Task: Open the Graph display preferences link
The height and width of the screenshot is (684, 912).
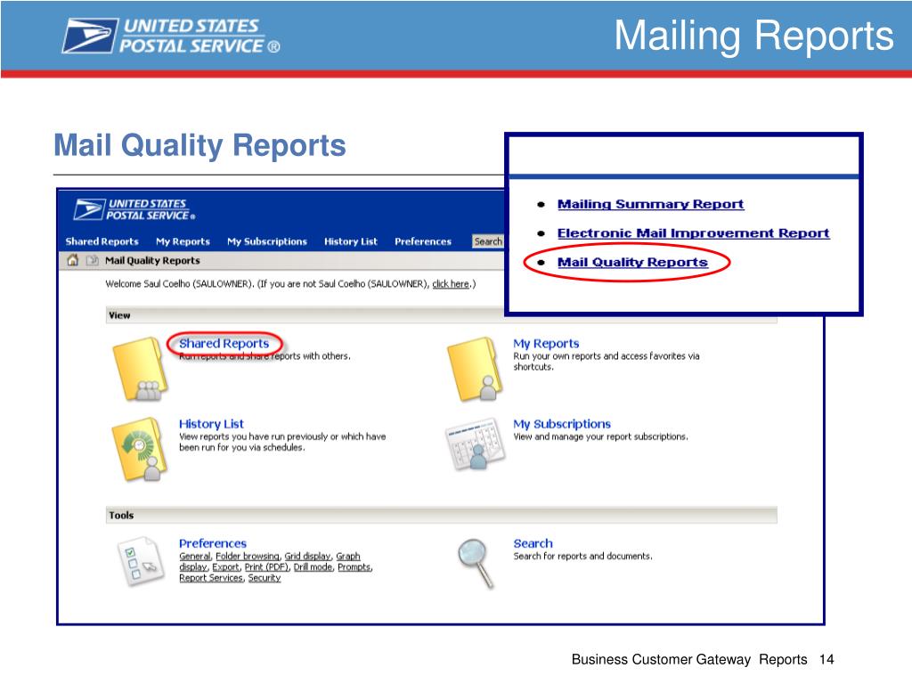Action: pyautogui.click(x=348, y=556)
